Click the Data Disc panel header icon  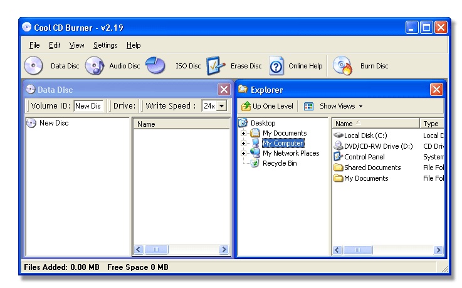pos(31,89)
